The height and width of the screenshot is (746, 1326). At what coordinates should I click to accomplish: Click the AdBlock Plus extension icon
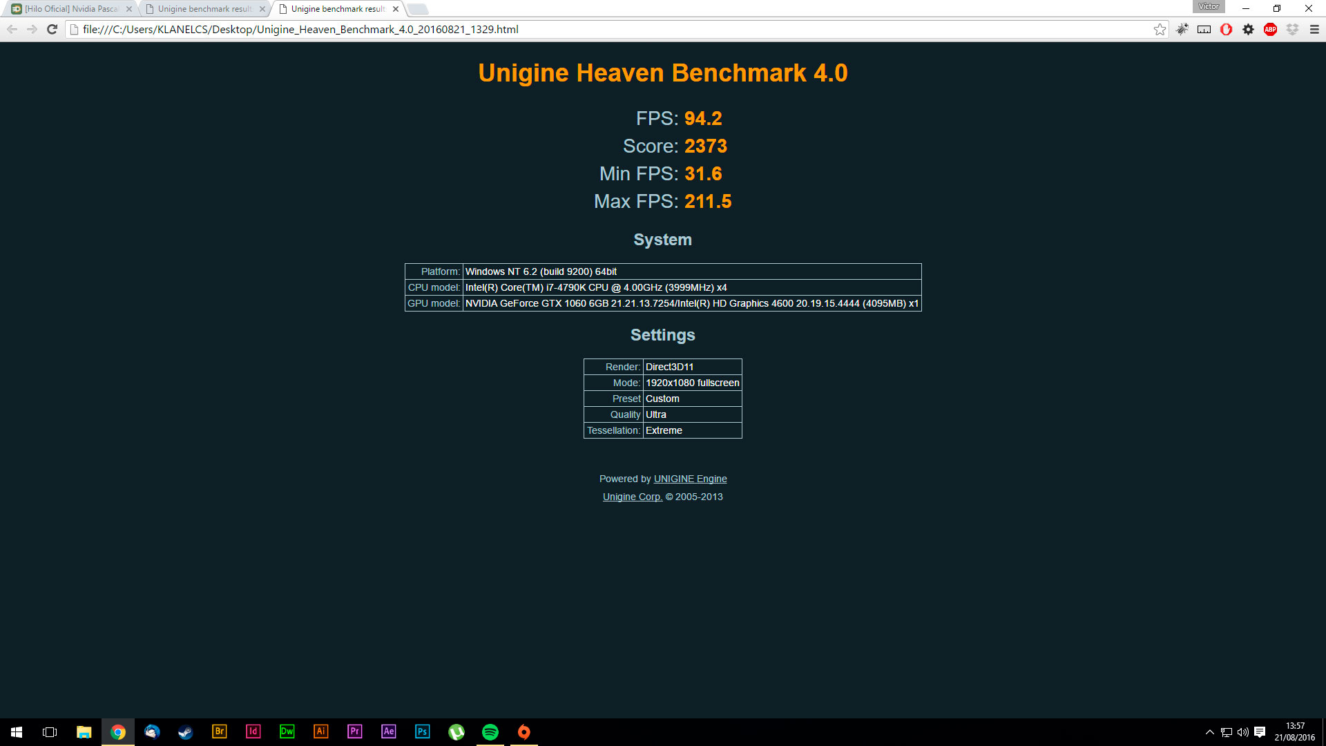1270,29
